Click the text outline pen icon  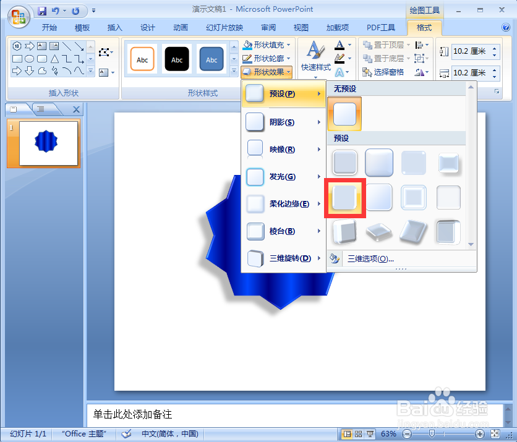coord(340,58)
